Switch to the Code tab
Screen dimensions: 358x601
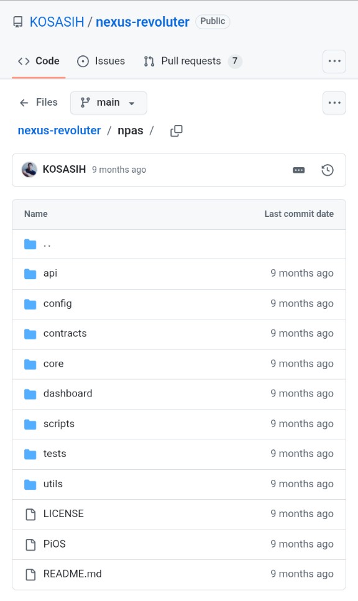(x=39, y=61)
